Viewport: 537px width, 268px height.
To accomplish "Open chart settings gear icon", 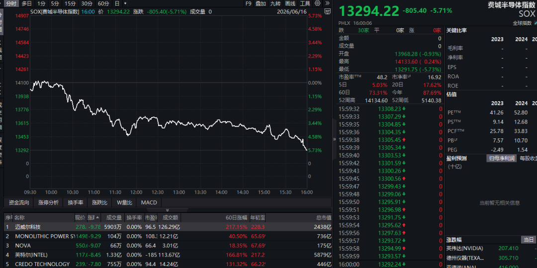I will (x=317, y=3).
